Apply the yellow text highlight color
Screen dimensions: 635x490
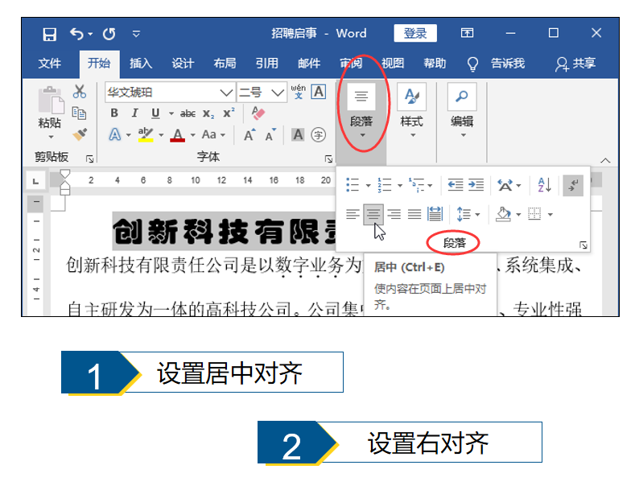(x=146, y=134)
